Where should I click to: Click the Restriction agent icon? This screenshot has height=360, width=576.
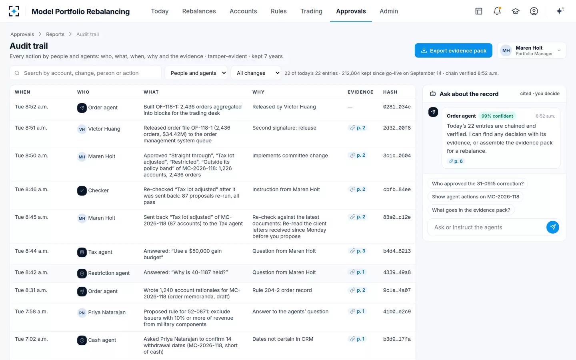tap(82, 273)
